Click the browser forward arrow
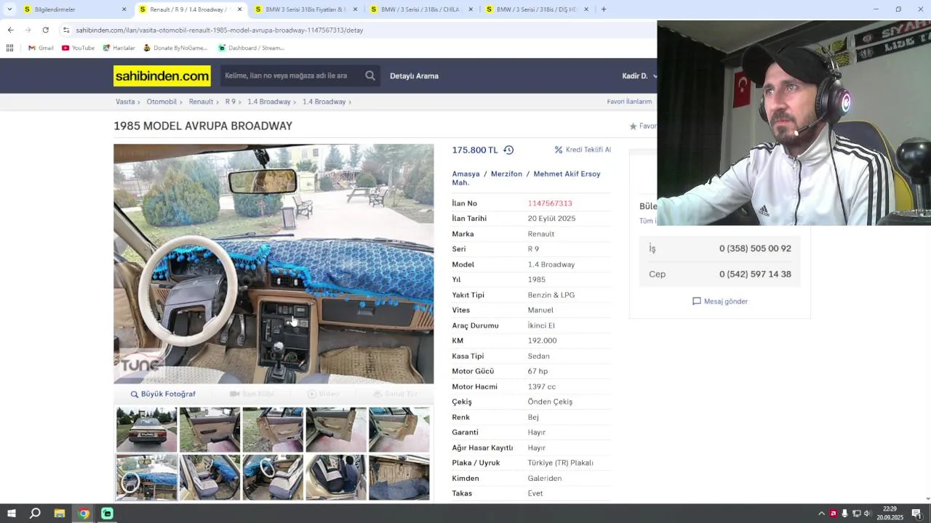The image size is (931, 523). [x=28, y=30]
